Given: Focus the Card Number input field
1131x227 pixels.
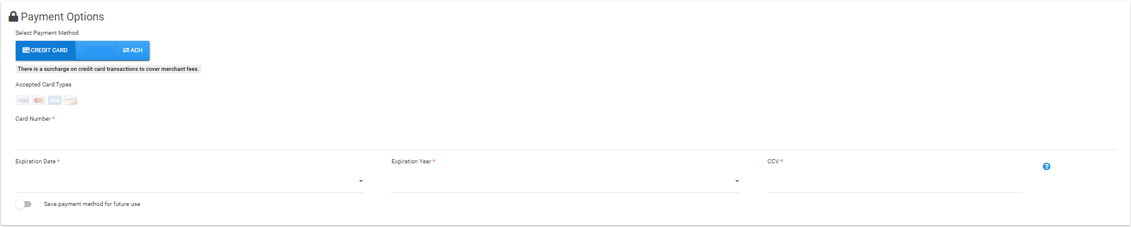Looking at the screenshot, I should (x=565, y=139).
